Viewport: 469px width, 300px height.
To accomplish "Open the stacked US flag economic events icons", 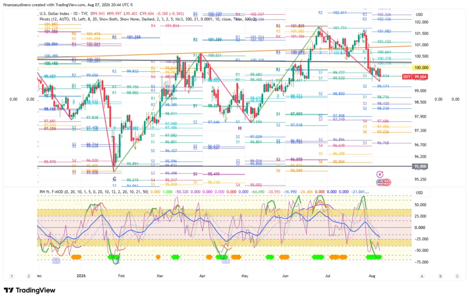I will point(383,182).
